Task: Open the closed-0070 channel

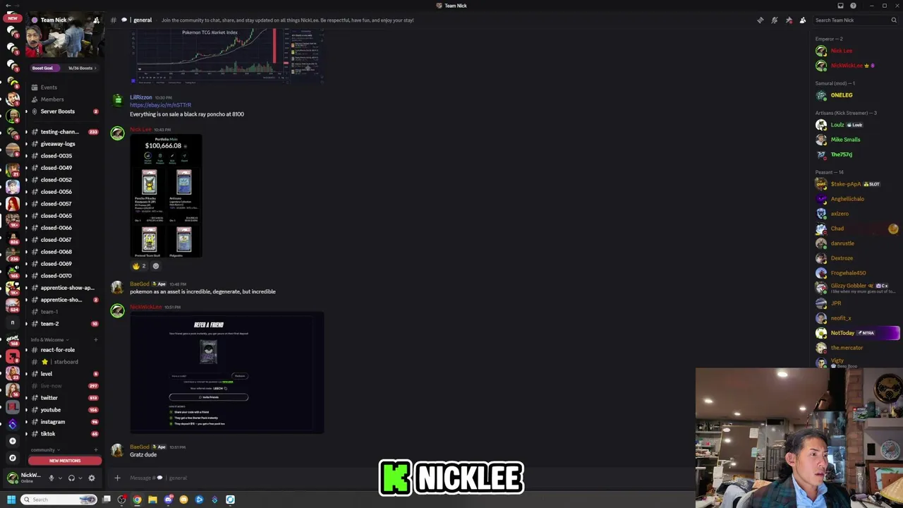Action: (63, 276)
